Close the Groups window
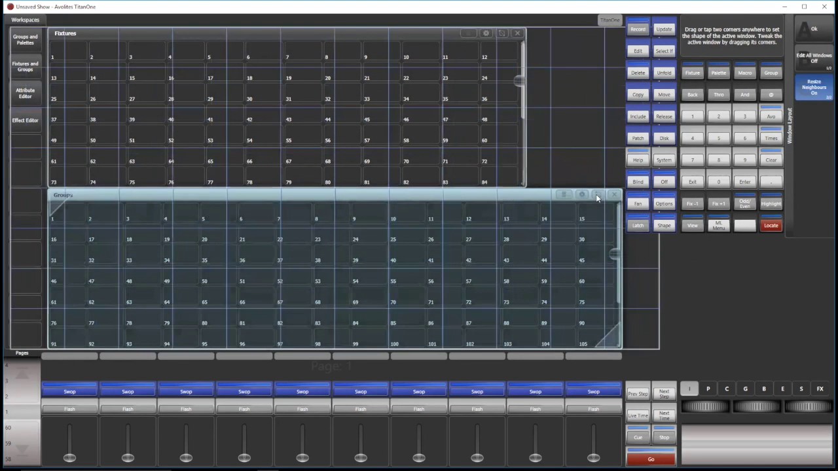This screenshot has height=471, width=838. [614, 195]
